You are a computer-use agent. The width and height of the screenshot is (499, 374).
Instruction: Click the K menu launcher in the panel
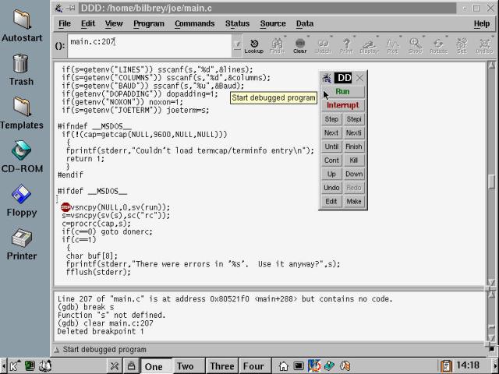pyautogui.click(x=13, y=365)
